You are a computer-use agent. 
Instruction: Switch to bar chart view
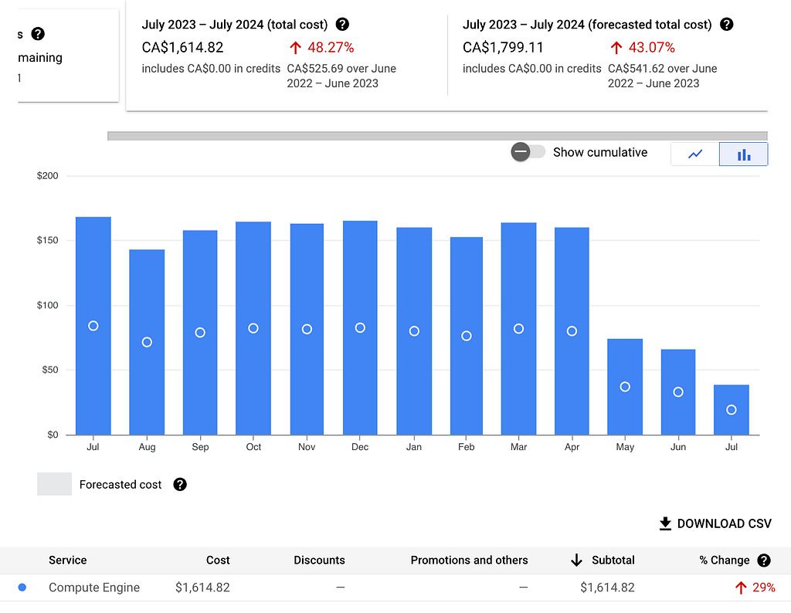tap(744, 154)
